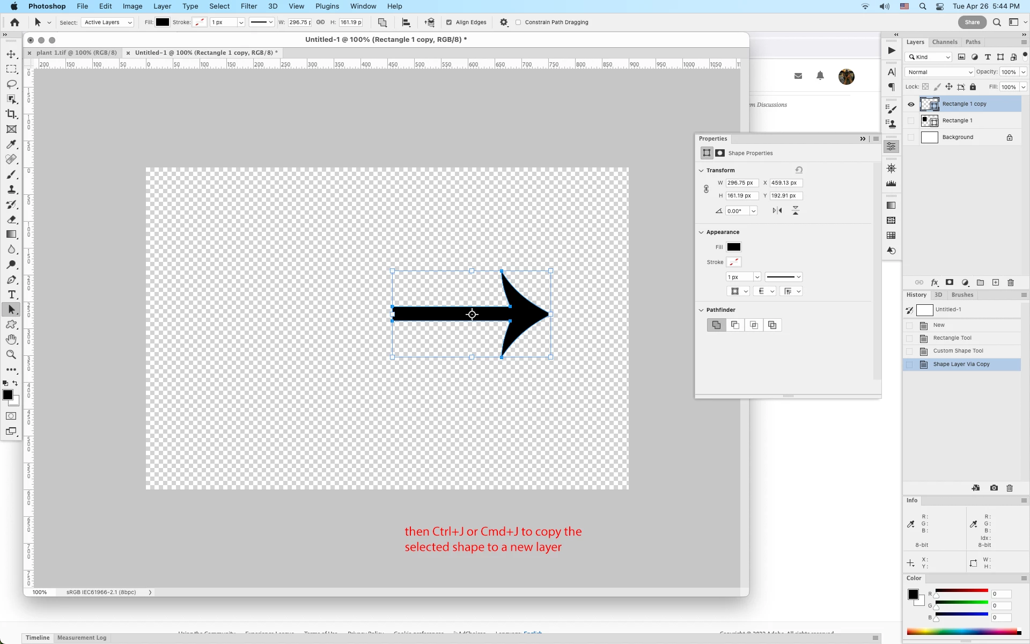Select the Zoom tool in toolbar
Viewport: 1030px width, 644px height.
click(11, 355)
